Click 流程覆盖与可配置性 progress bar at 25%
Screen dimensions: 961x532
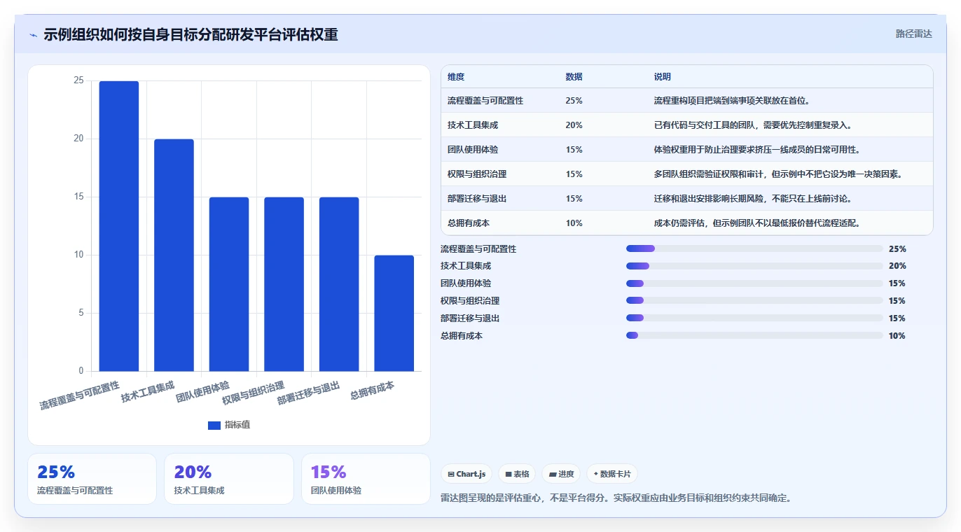pos(754,248)
